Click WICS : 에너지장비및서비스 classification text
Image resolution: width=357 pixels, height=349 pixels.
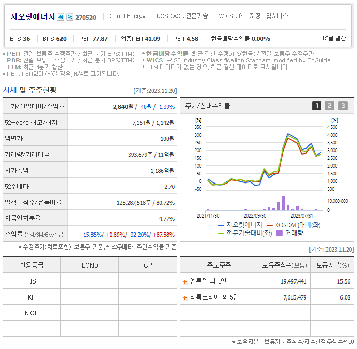253,16
